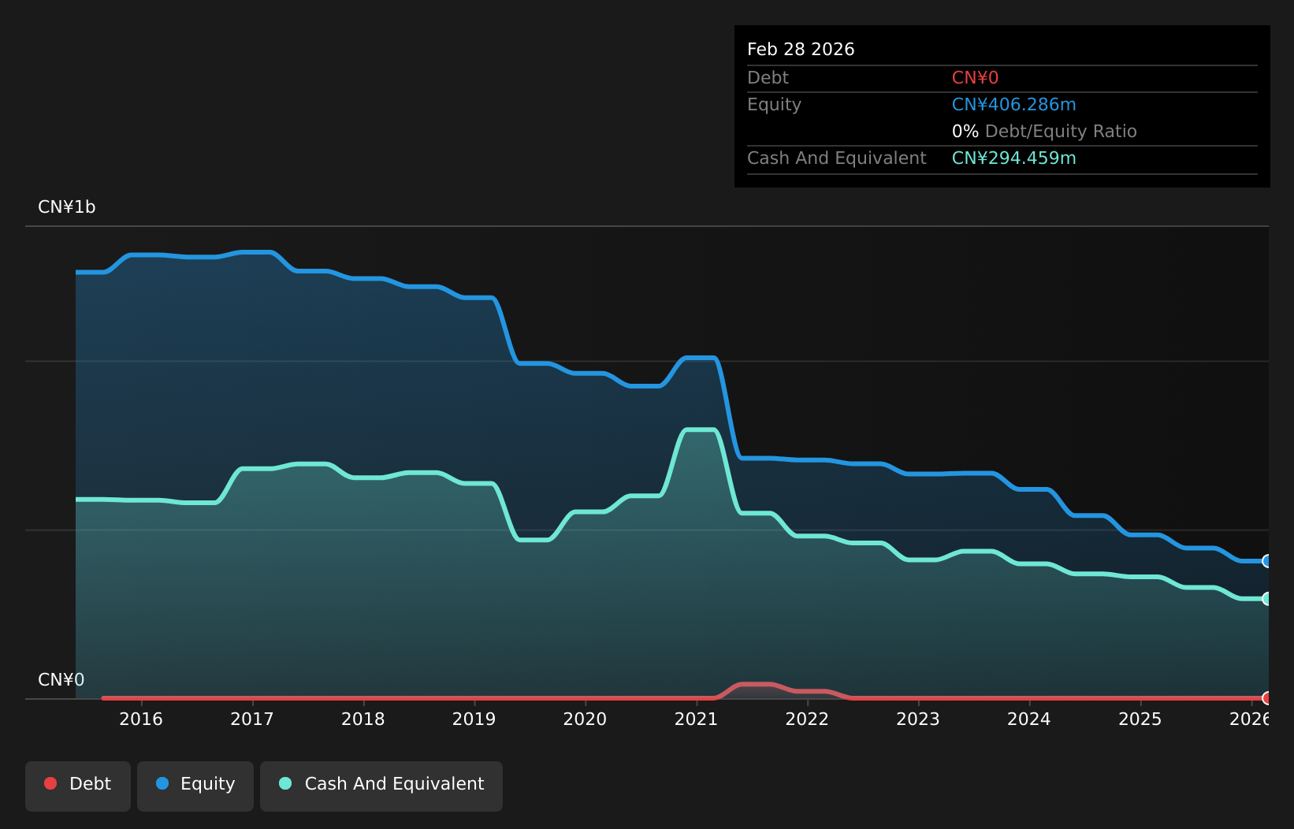
Task: Click the 2021 x-axis label
Action: point(697,719)
